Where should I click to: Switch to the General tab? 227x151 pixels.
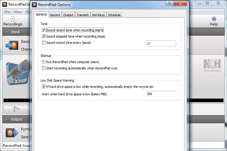41,14
